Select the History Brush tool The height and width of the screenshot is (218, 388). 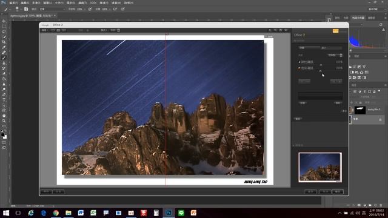click(4, 68)
